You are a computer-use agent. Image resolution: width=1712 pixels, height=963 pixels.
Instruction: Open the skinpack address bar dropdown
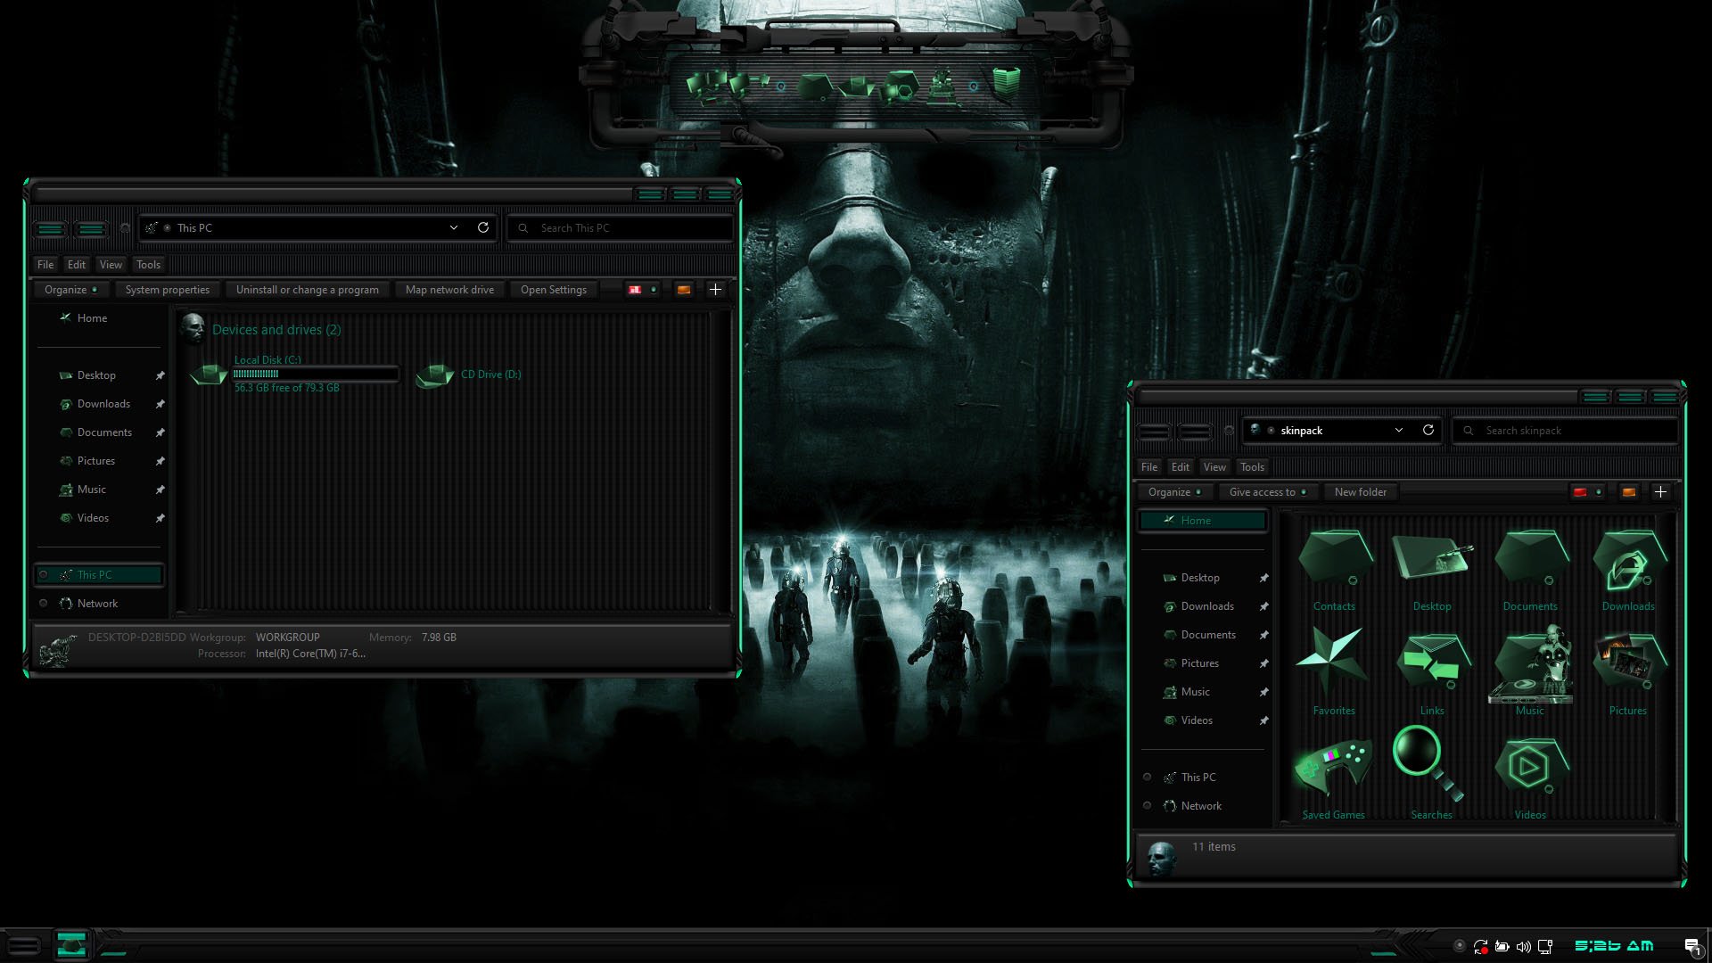click(x=1398, y=430)
